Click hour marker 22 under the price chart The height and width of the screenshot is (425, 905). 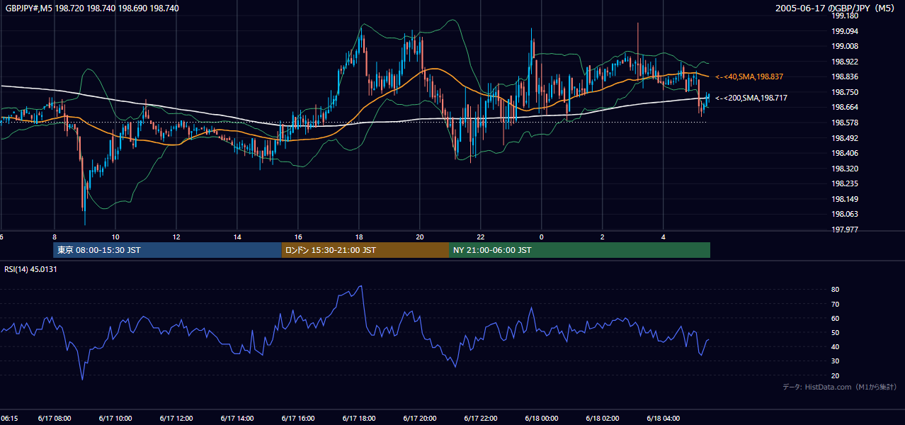tap(480, 237)
